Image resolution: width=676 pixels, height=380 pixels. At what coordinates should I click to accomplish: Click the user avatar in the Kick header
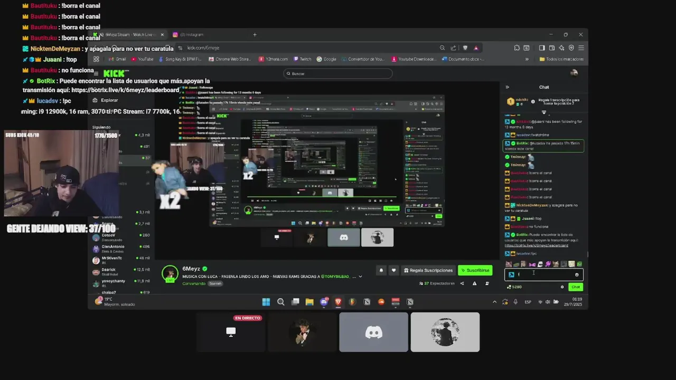pyautogui.click(x=574, y=73)
